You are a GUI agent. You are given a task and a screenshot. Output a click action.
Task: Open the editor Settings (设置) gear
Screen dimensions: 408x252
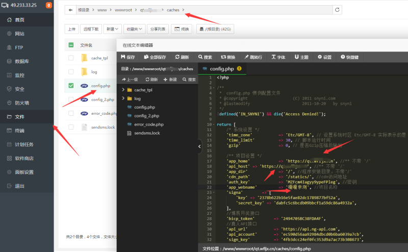click(x=324, y=57)
